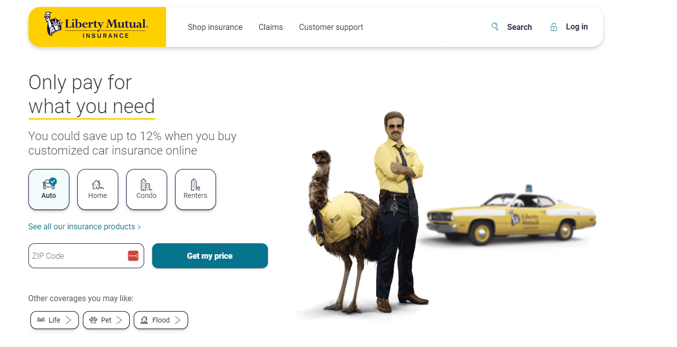The width and height of the screenshot is (677, 347).
Task: Open the Claims menu item
Action: [271, 27]
